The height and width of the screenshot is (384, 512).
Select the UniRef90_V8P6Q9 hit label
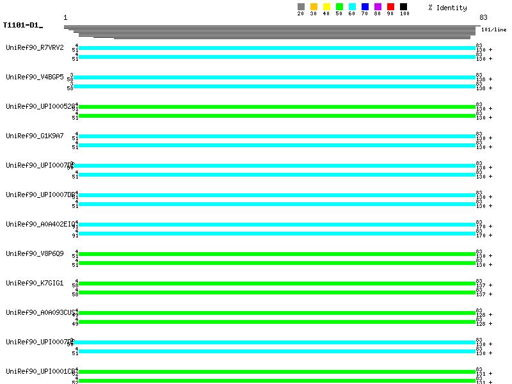(35, 254)
